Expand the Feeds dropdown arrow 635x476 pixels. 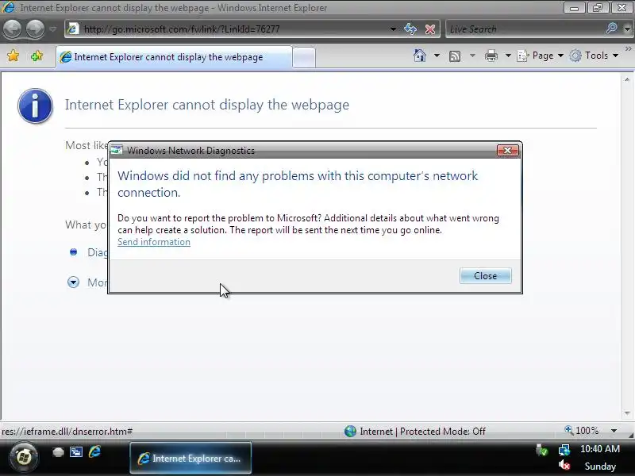pos(472,56)
